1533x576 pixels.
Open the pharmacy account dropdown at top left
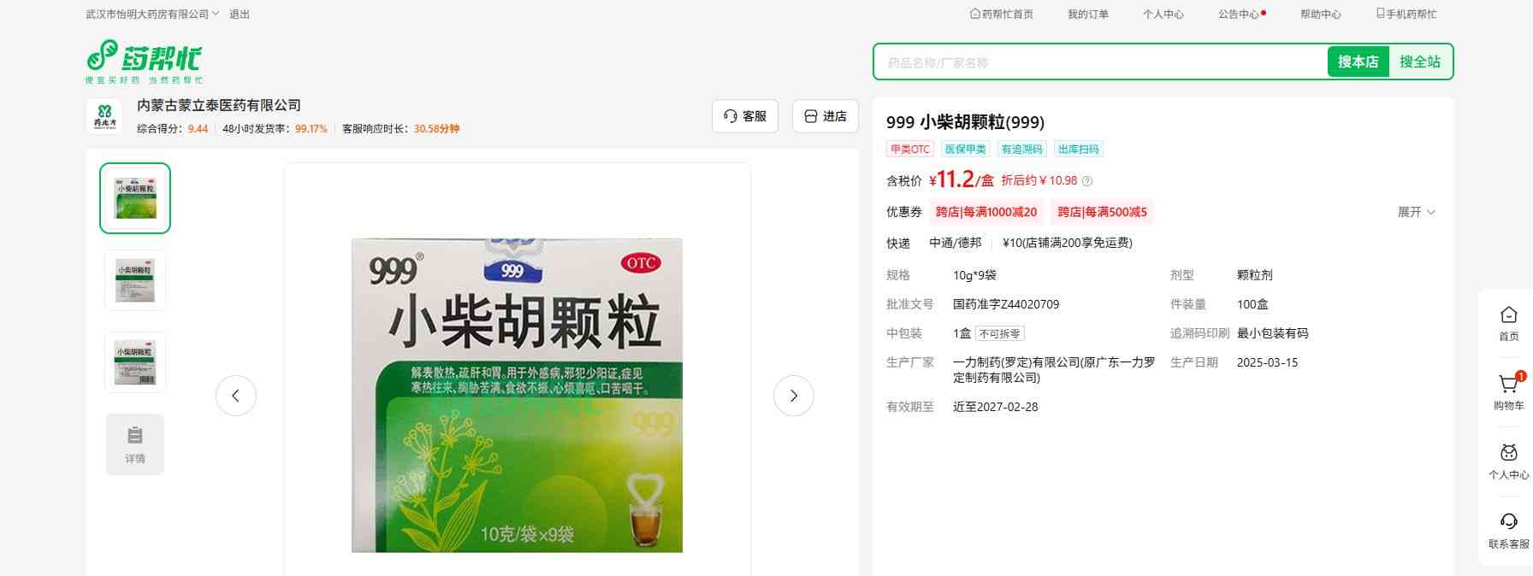tap(152, 15)
